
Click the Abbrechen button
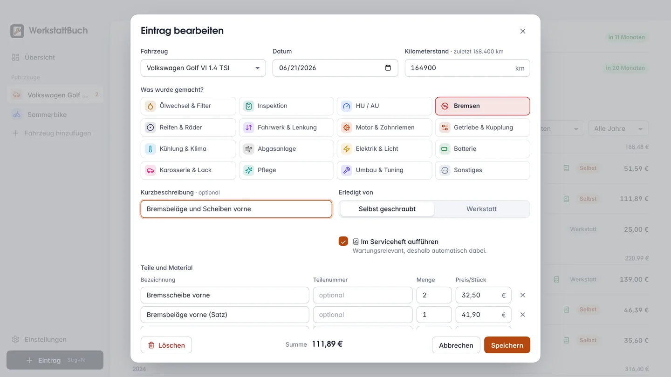tap(456, 345)
